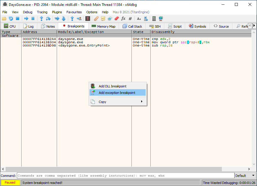
Task: Open the Calculator icon
Action: coord(154,18)
